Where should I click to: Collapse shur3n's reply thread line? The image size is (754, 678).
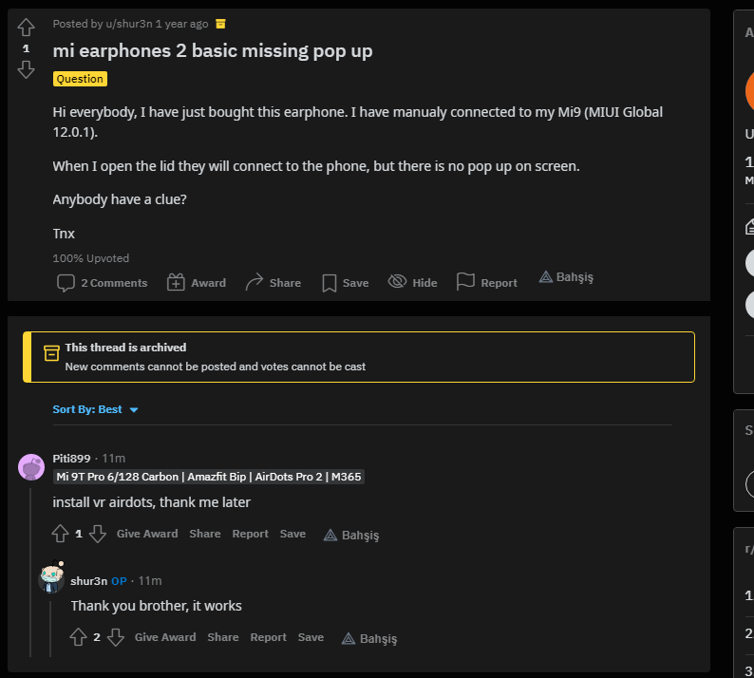click(x=50, y=625)
